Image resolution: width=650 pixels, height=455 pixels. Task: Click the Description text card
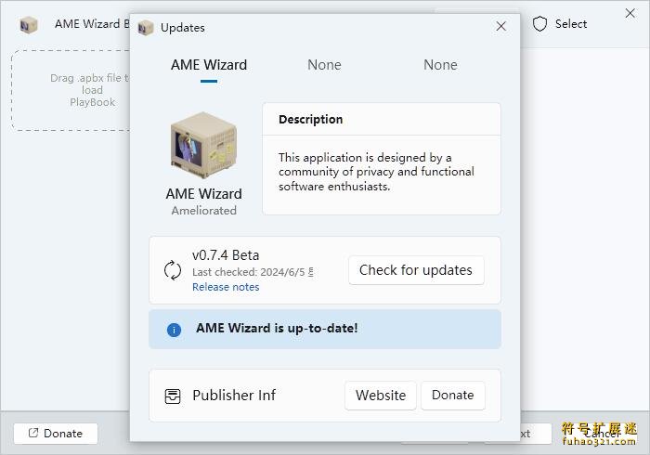click(381, 159)
